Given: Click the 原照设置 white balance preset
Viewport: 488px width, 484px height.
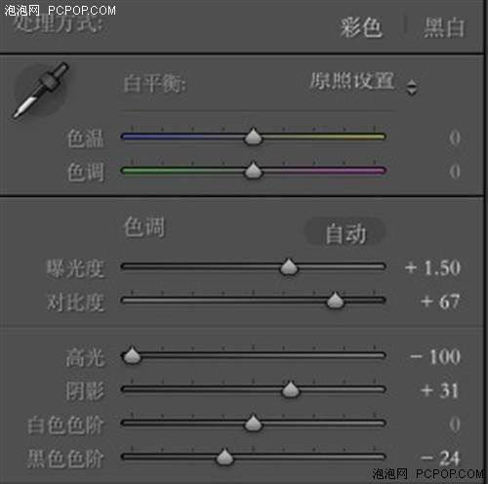Looking at the screenshot, I should (352, 81).
